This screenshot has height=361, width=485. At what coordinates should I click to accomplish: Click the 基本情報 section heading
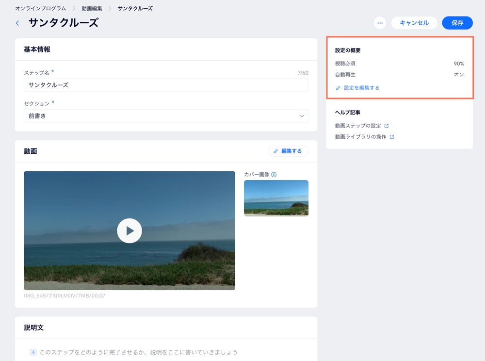point(37,49)
